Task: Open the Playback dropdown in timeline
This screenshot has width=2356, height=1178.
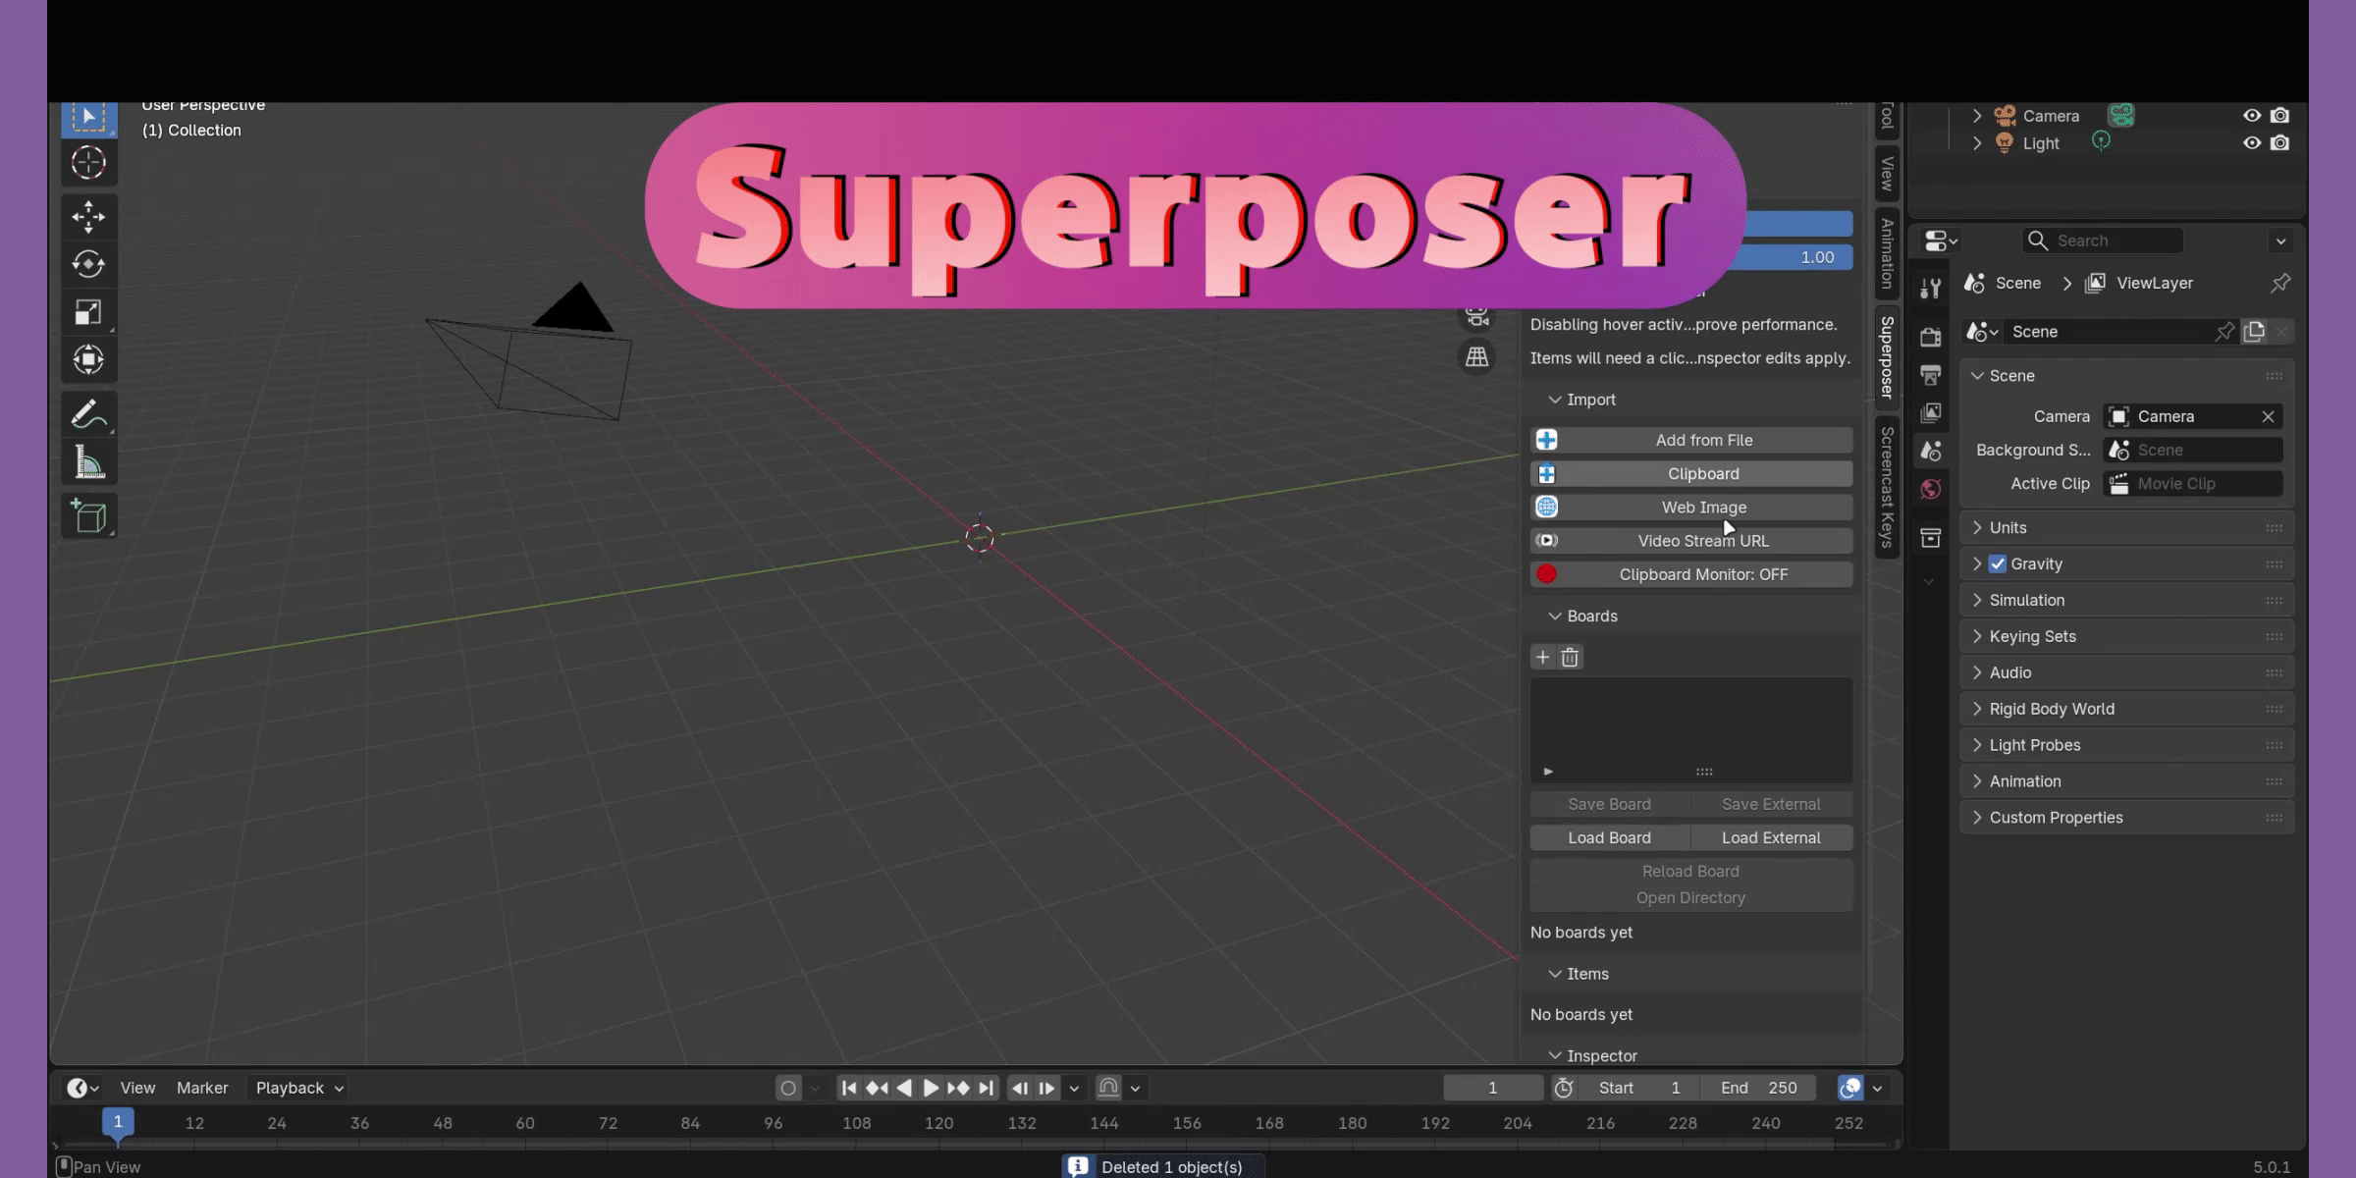Action: 298,1088
